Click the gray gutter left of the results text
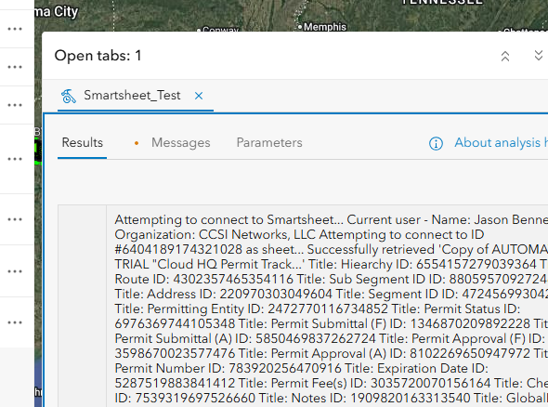This screenshot has width=548, height=407. click(x=82, y=307)
